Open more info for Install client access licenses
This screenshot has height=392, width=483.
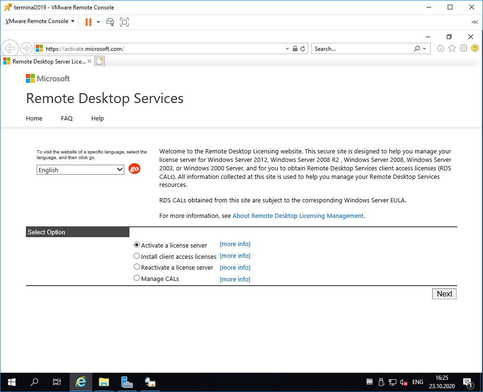pyautogui.click(x=235, y=256)
